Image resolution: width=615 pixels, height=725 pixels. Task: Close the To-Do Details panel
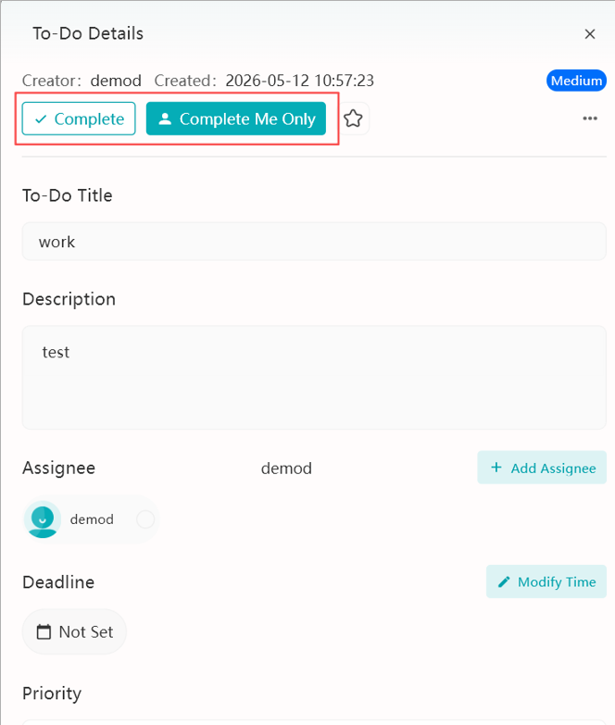(590, 33)
